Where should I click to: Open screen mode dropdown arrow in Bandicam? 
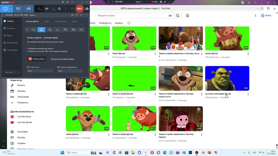click(x=12, y=9)
